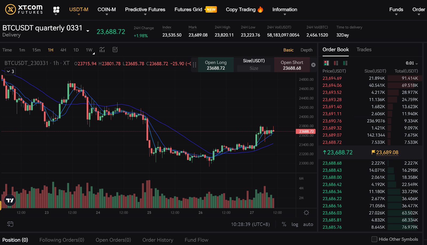Show only sell orders in Order Book
This screenshot has height=245, width=427.
[336, 63]
